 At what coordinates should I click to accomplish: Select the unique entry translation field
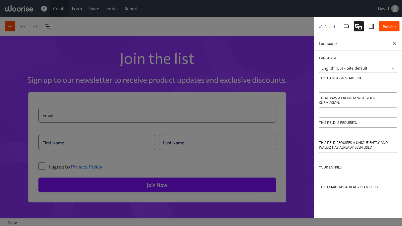(358, 157)
